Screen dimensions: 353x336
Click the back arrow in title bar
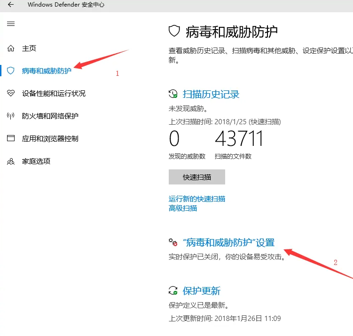[11, 5]
